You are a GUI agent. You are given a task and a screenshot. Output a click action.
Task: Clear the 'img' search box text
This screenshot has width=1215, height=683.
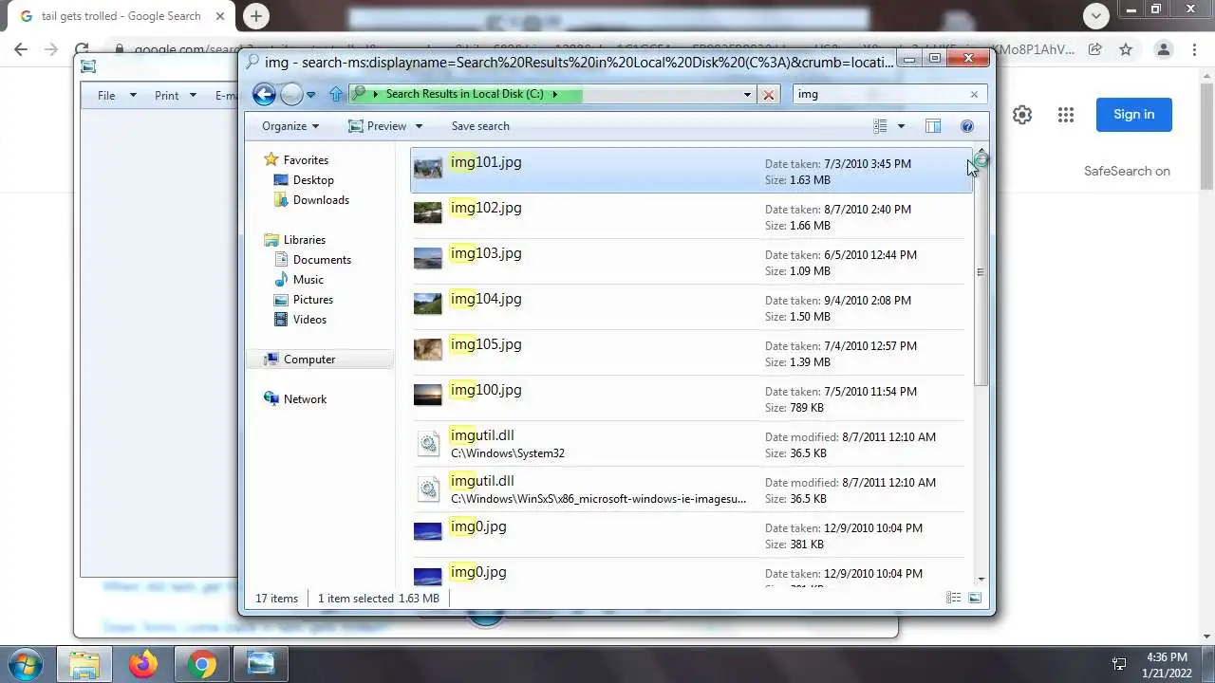pos(974,94)
